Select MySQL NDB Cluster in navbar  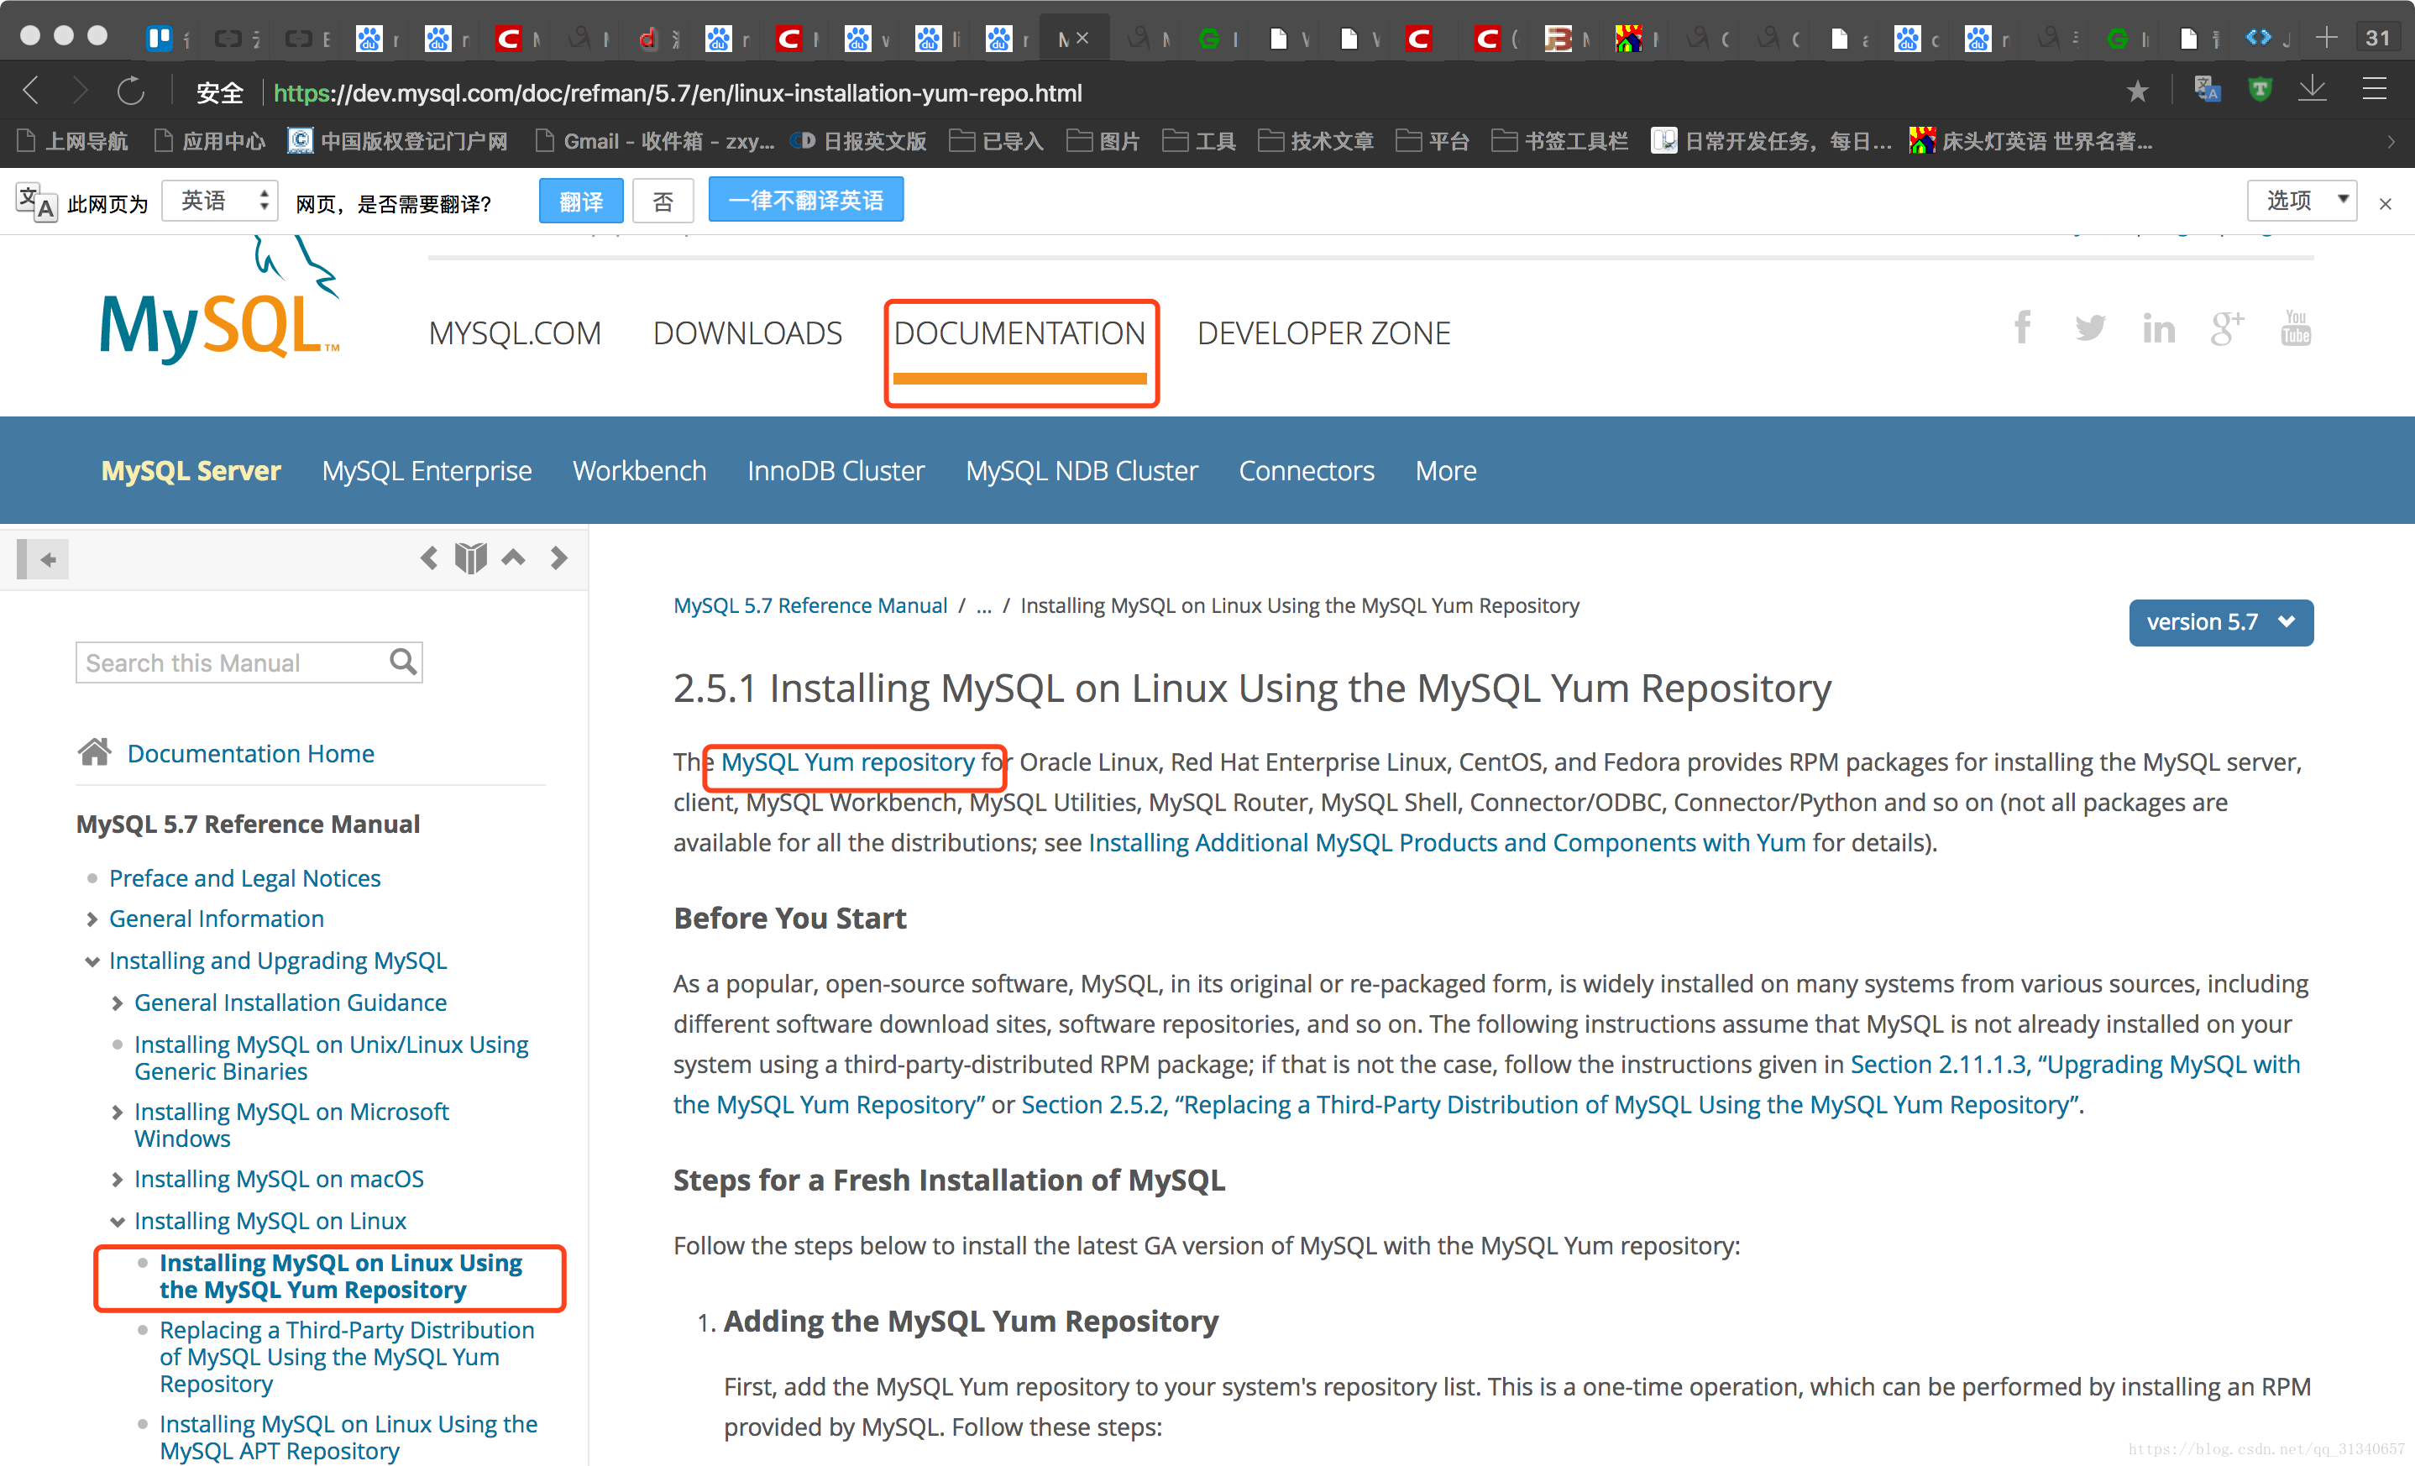pyautogui.click(x=1081, y=470)
